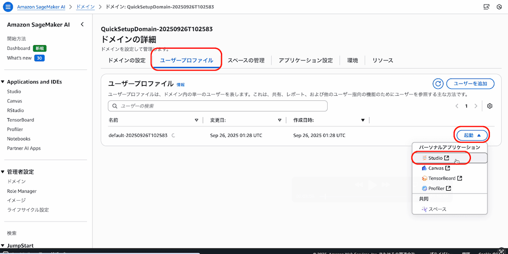
Task: Select the ユーザープロファイル tab
Action: (186, 60)
